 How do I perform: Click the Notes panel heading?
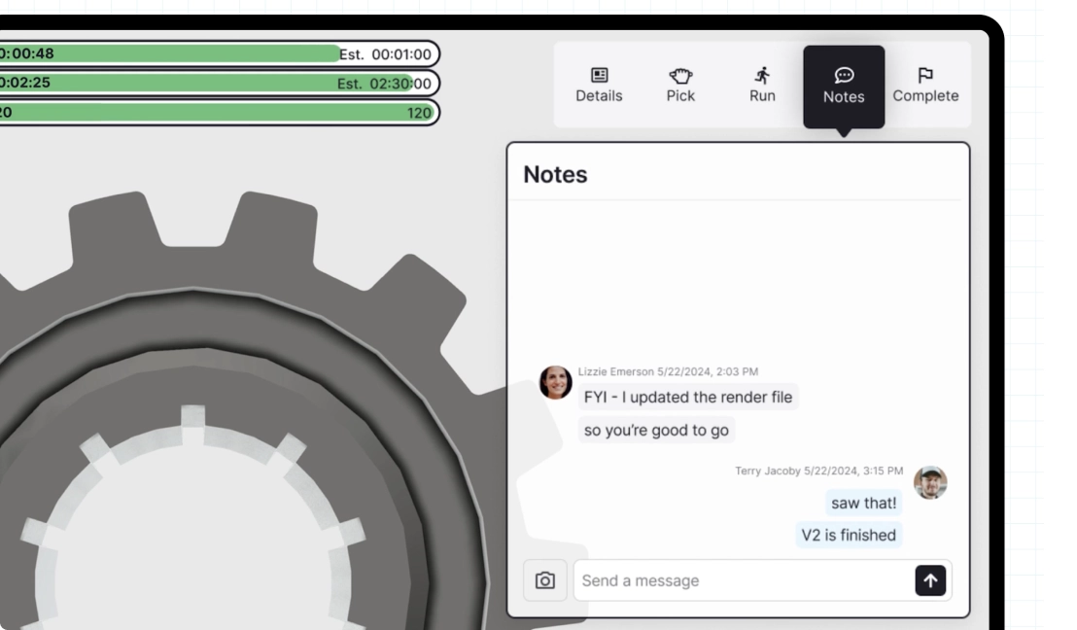(555, 174)
